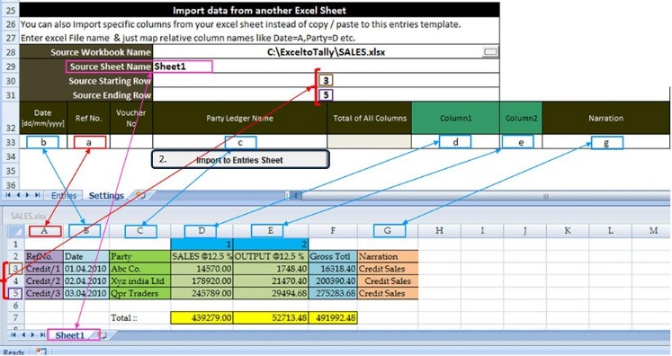Click the Import to Entries Sheet button
672x356 pixels.
point(240,160)
